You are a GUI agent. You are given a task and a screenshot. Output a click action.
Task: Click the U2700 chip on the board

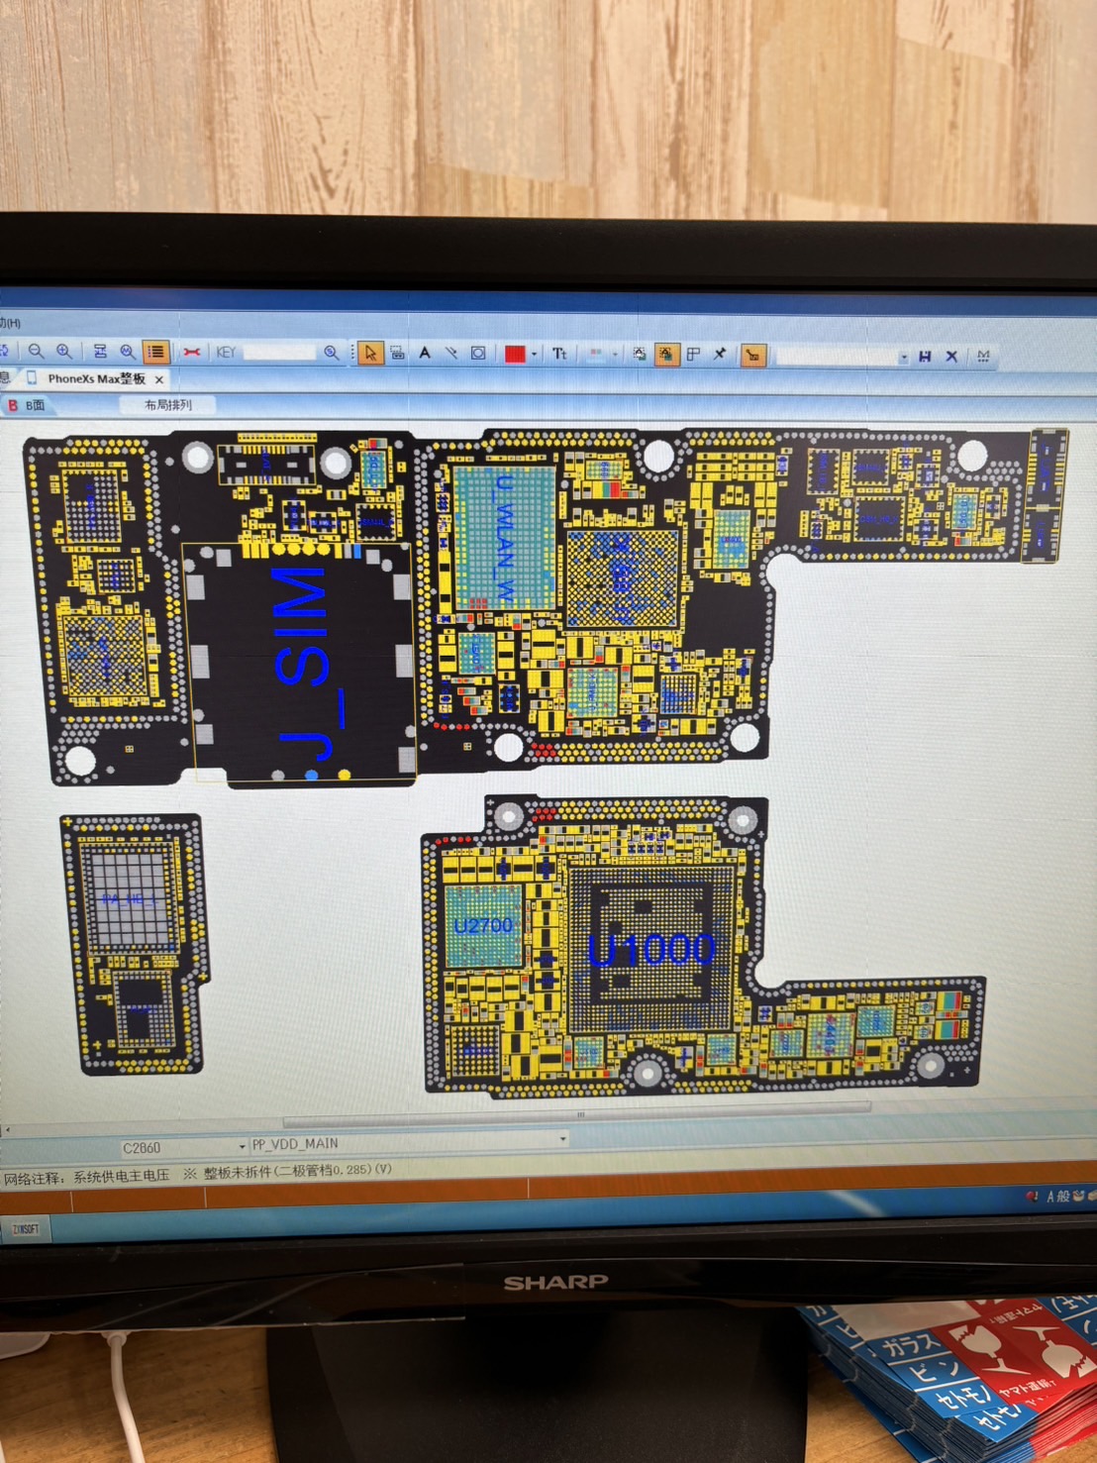[484, 925]
